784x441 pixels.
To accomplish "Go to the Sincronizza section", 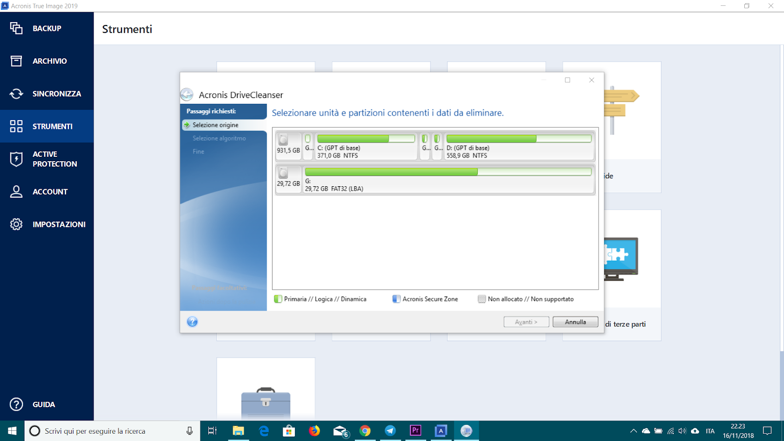I will point(47,94).
